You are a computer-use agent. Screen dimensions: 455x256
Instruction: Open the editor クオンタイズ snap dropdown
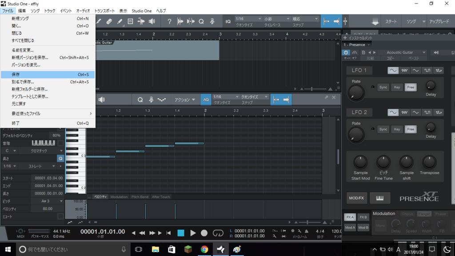(x=254, y=96)
